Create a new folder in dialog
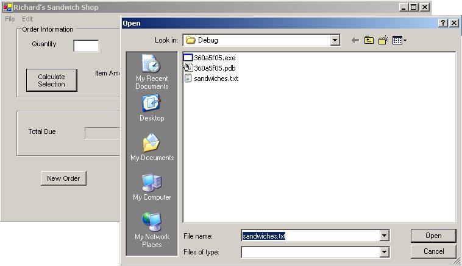This screenshot has width=462, height=266. click(x=383, y=40)
